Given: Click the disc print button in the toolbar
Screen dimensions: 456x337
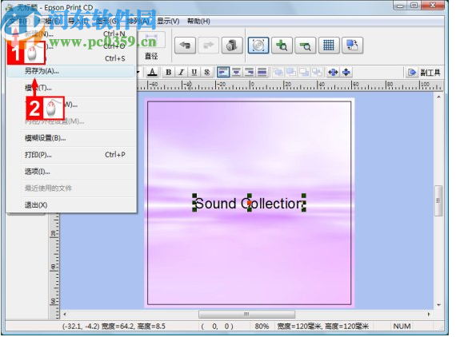Looking at the screenshot, I should (x=232, y=46).
